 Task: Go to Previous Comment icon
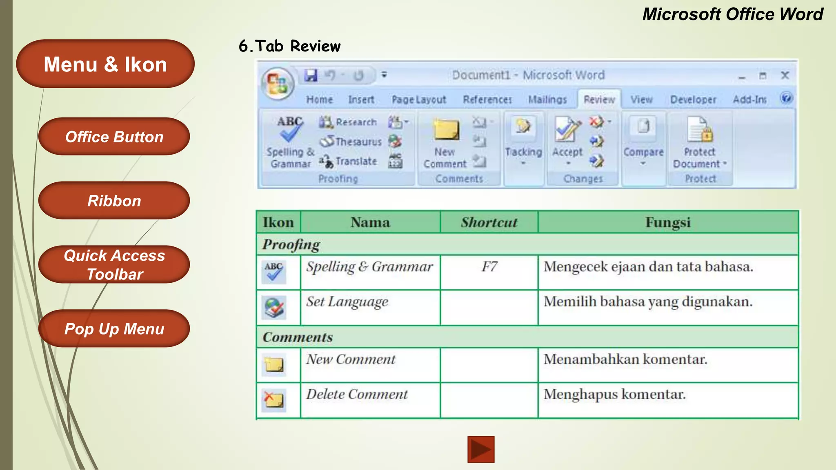[x=479, y=142]
